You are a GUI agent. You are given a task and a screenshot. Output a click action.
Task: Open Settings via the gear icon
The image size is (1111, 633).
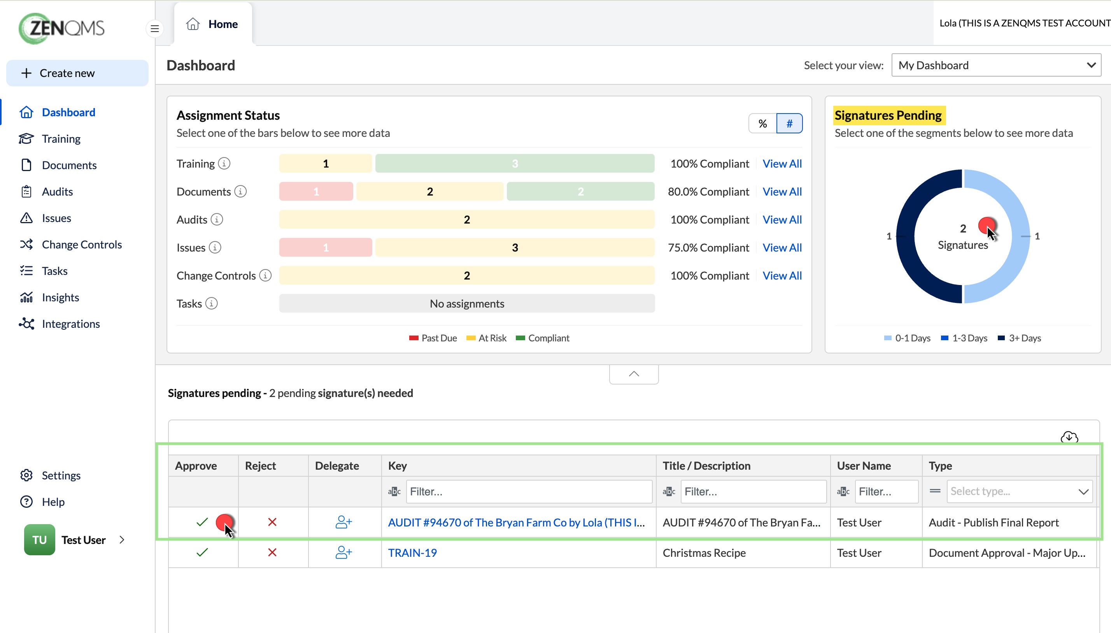[26, 475]
